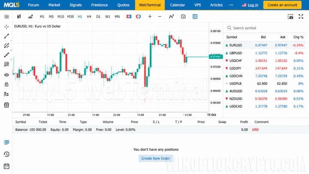This screenshot has height=174, width=309.
Task: Open the Market section
Action: tap(55, 5)
